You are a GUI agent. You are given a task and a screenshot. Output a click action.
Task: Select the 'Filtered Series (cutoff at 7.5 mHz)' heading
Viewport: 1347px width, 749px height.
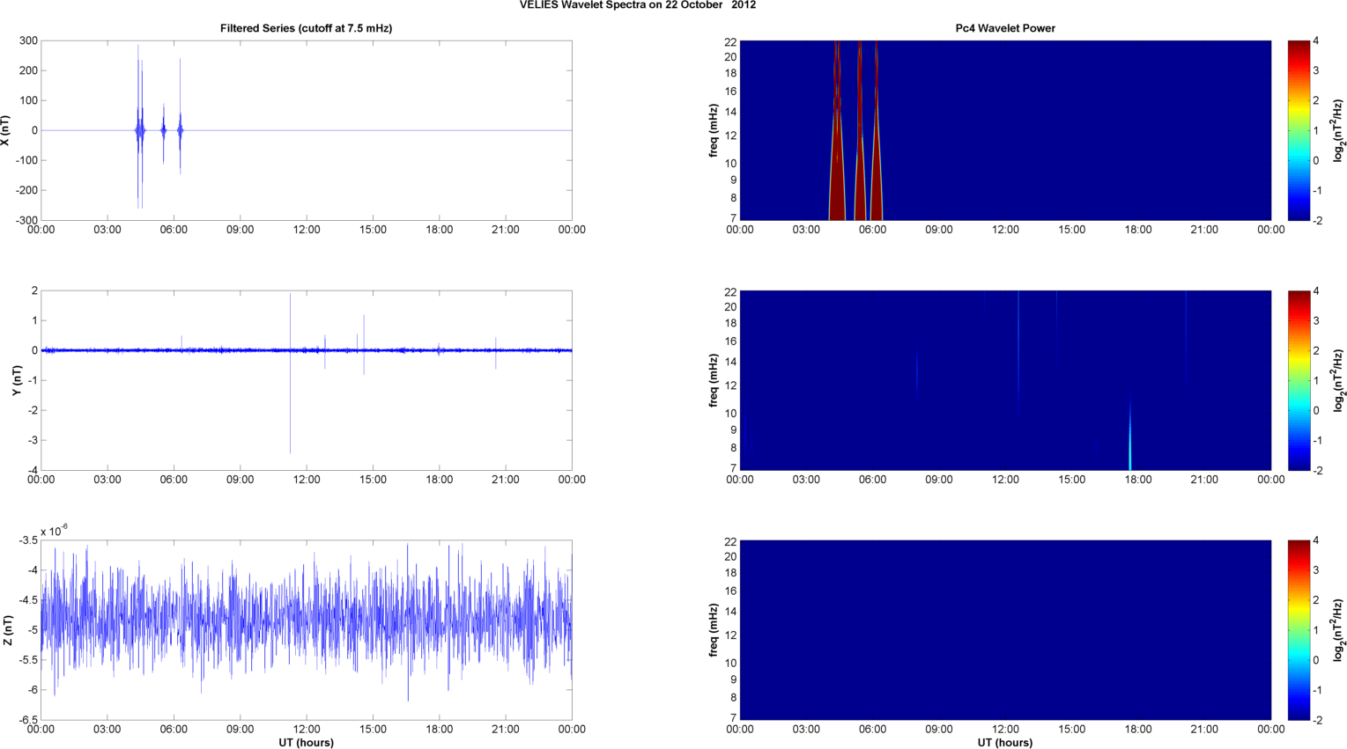click(x=306, y=28)
